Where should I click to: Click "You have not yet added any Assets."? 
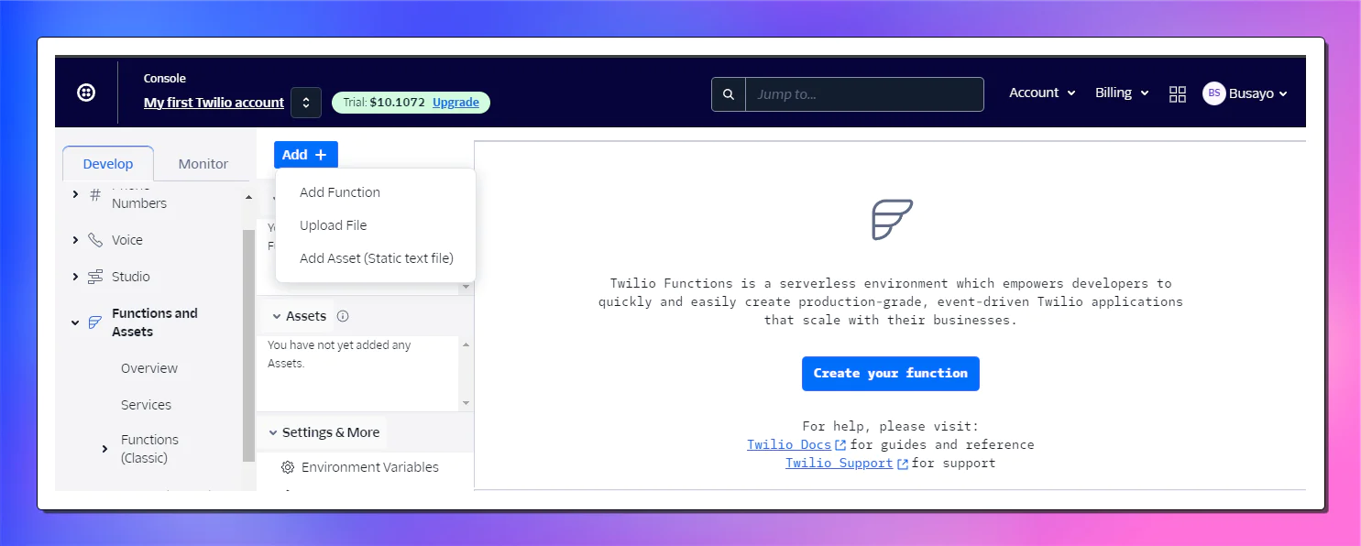coord(339,355)
